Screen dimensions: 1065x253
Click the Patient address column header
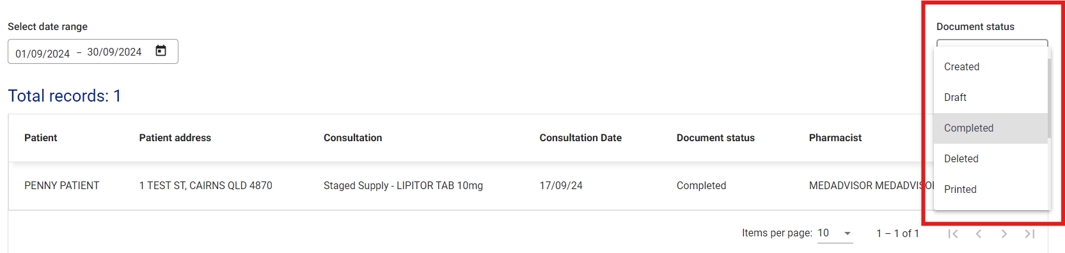(x=175, y=137)
